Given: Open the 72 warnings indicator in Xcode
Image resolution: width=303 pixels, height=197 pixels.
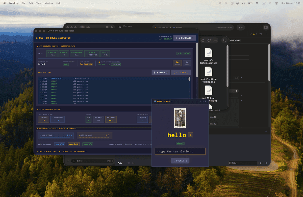Looking at the screenshot, I should [241, 27].
